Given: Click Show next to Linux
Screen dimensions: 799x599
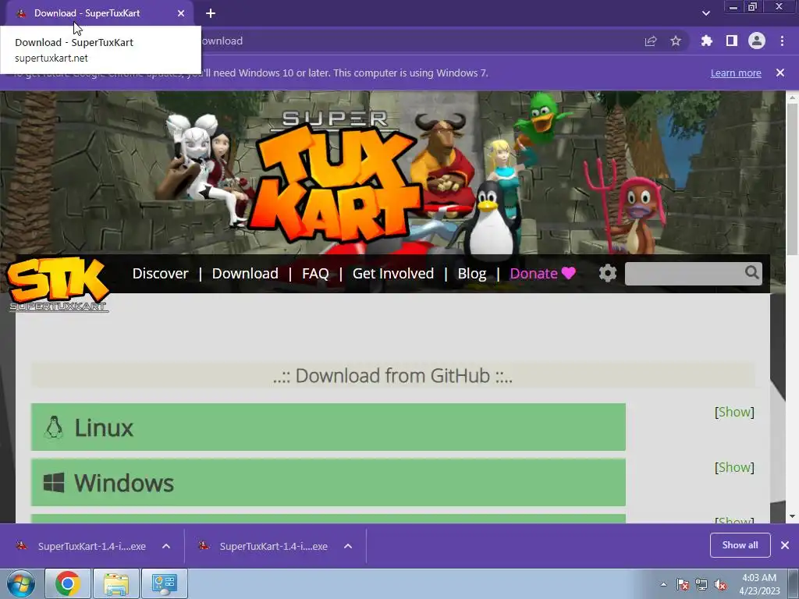Looking at the screenshot, I should (x=734, y=412).
